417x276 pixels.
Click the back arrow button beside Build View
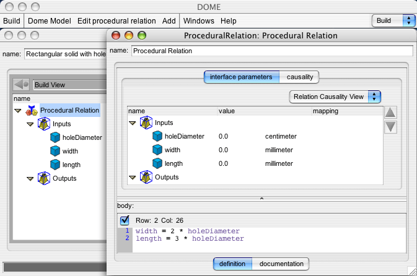click(x=21, y=85)
